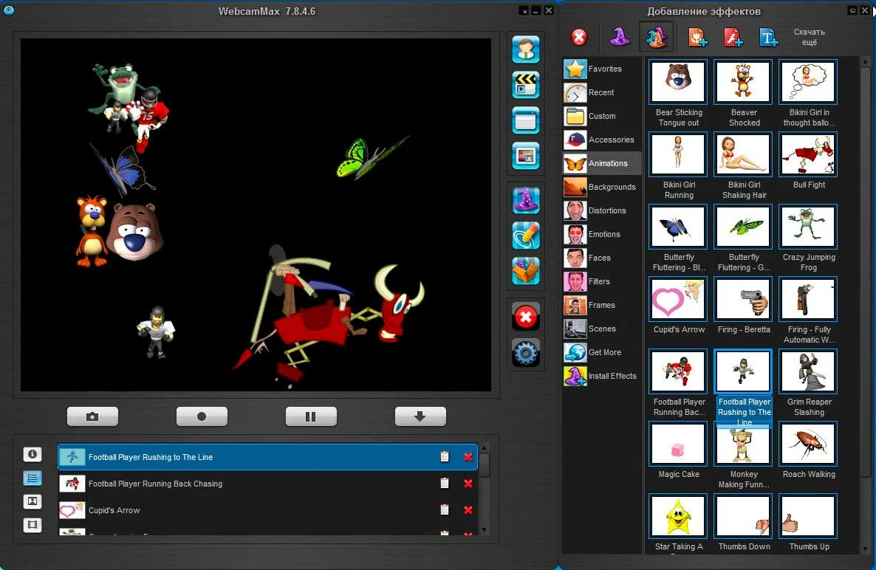Select the Animations category
The width and height of the screenshot is (876, 570).
pyautogui.click(x=602, y=163)
